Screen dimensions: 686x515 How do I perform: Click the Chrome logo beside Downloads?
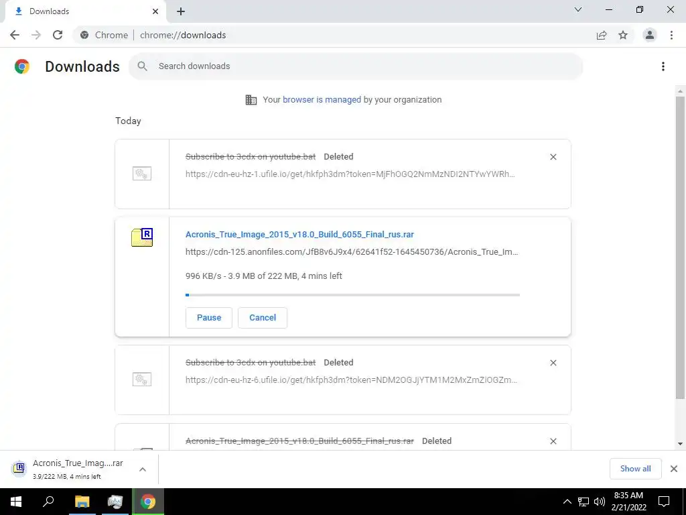22,66
